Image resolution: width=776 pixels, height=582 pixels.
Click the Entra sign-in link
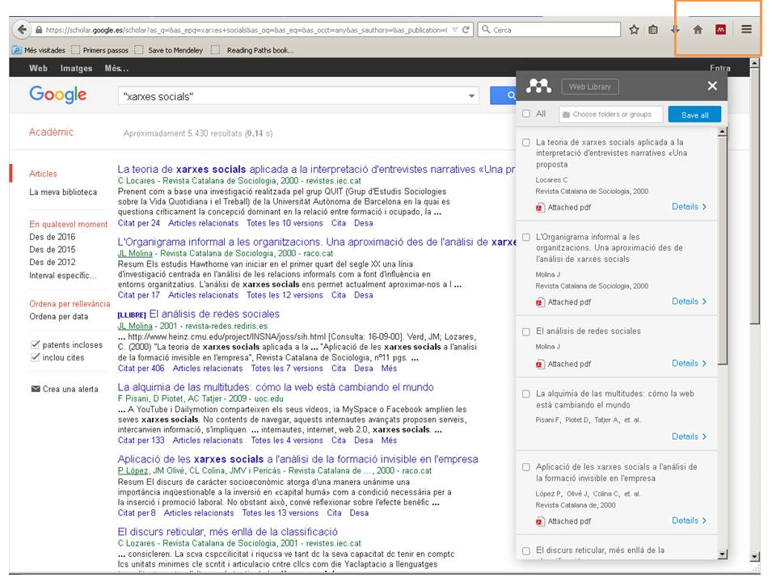coord(720,68)
